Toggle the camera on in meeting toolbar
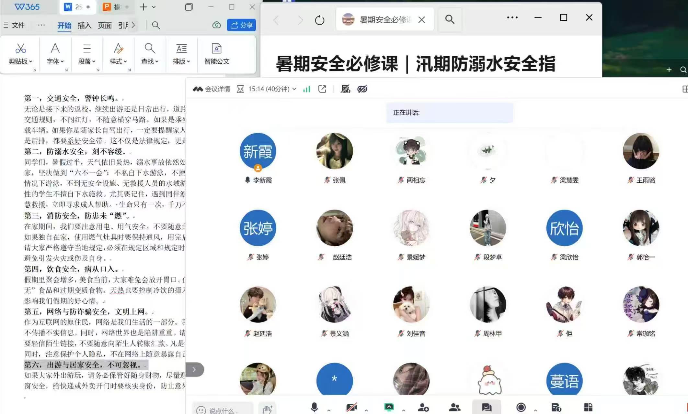The height and width of the screenshot is (414, 688). [x=352, y=407]
